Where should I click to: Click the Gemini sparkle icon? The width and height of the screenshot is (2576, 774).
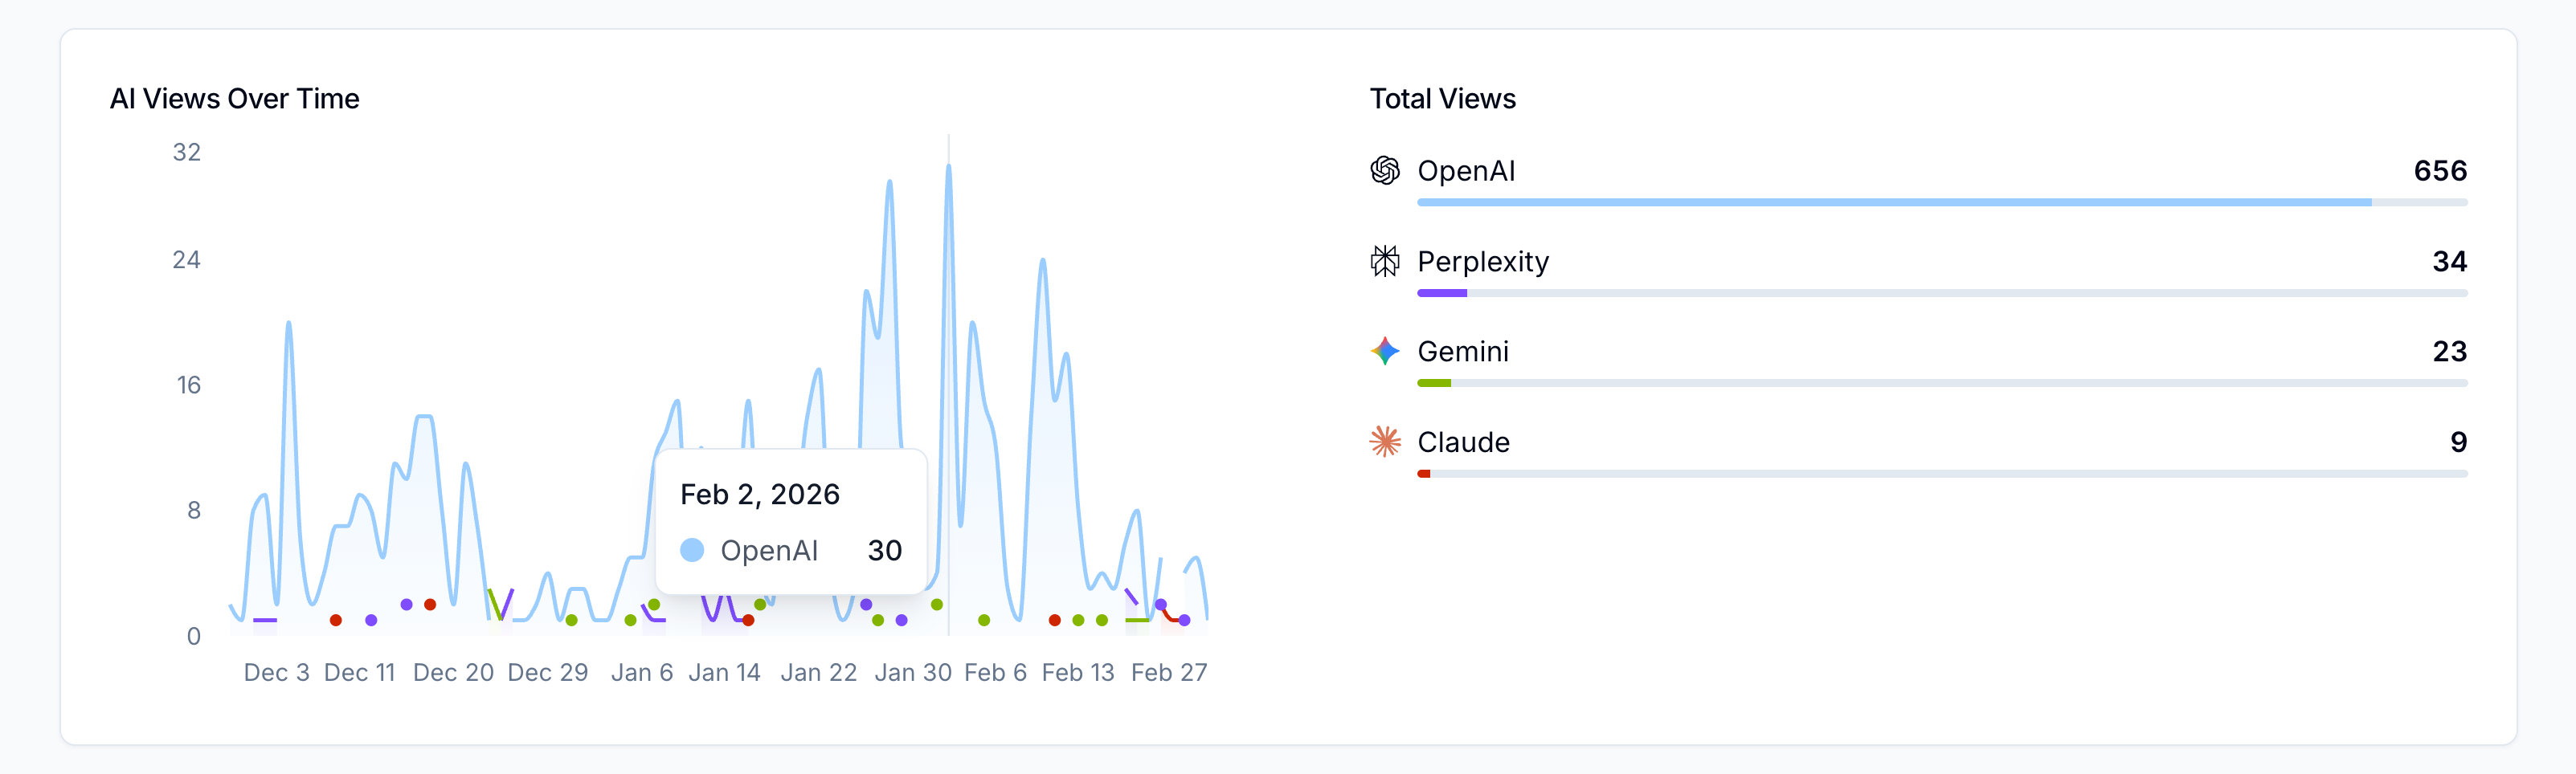pos(1386,352)
